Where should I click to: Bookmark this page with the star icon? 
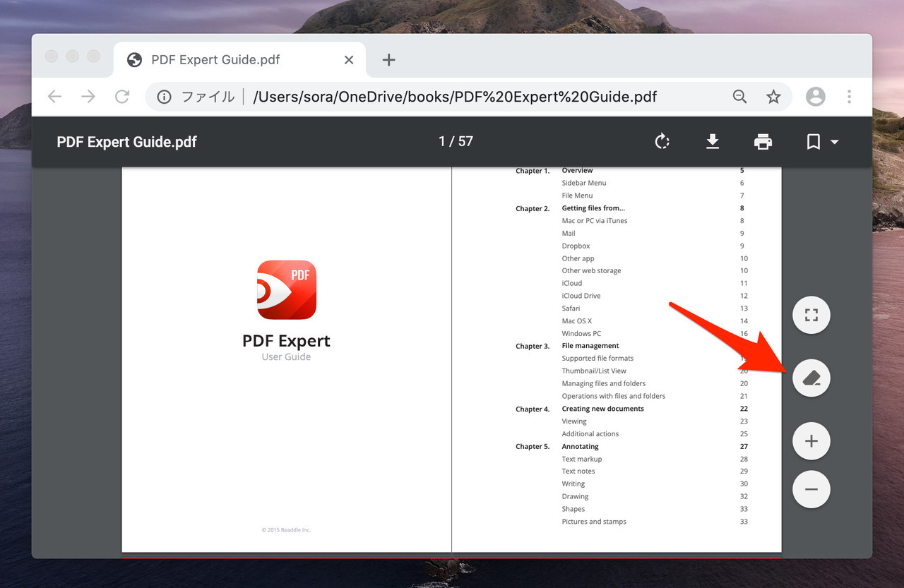pos(773,97)
